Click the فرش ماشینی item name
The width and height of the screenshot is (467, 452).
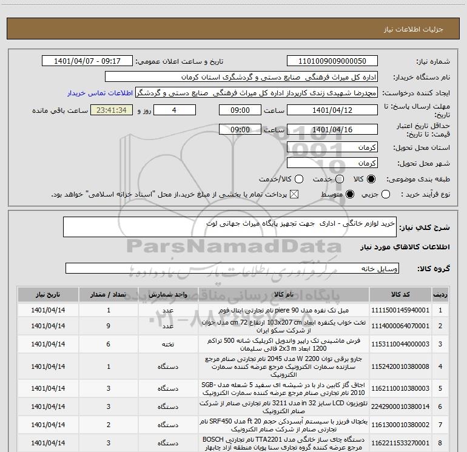284,345
